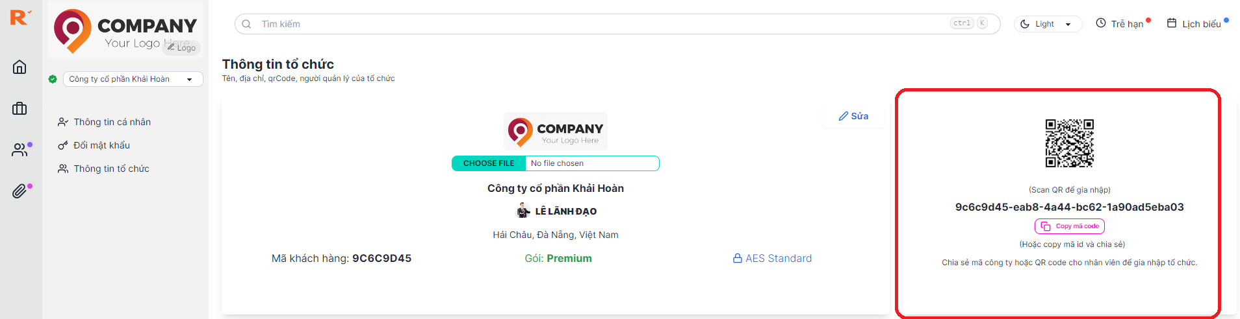Select Đổi mật khẩu menu item
This screenshot has height=319, width=1240.
tap(101, 145)
